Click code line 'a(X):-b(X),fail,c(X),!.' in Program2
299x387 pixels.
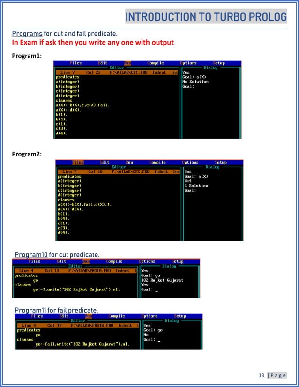click(85, 204)
